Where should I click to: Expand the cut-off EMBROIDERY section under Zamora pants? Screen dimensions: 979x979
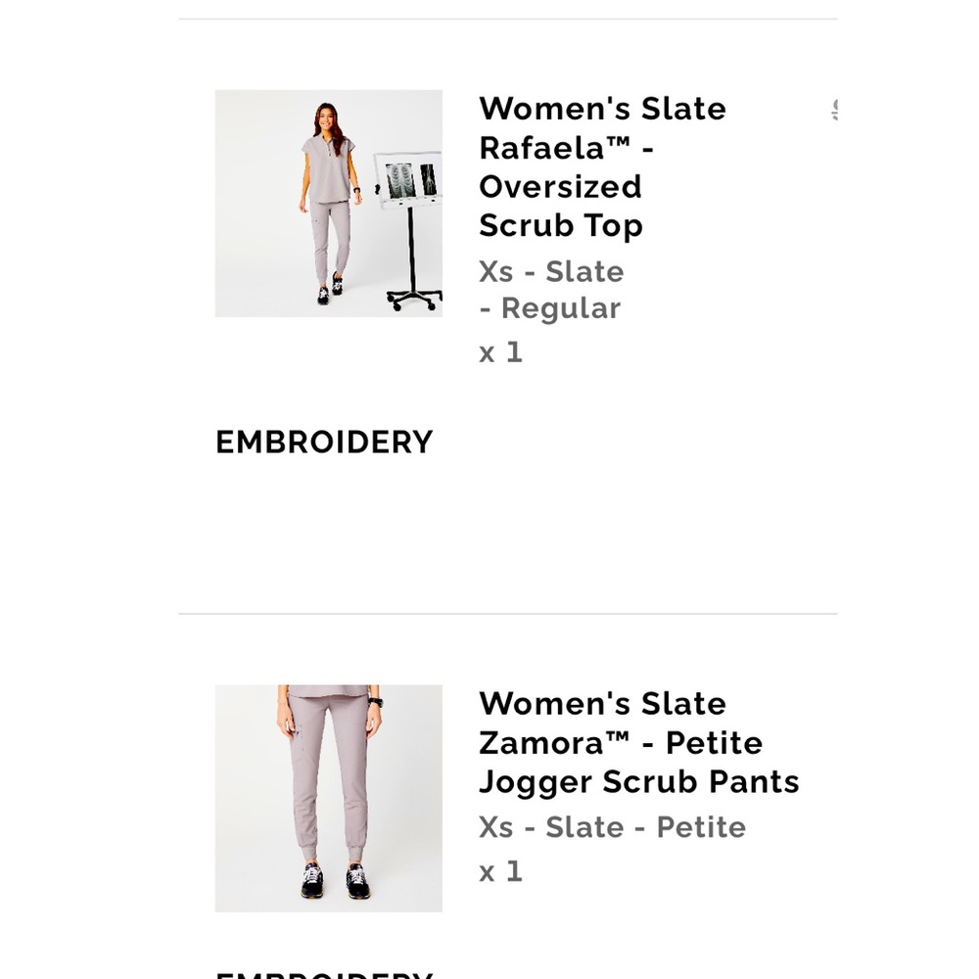click(x=324, y=974)
